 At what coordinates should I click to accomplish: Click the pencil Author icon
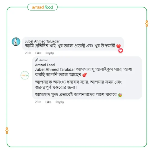tap(37, 60)
